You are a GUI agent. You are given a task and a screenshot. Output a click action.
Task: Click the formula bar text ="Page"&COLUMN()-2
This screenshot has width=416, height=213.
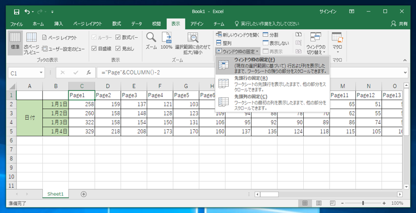pos(130,72)
